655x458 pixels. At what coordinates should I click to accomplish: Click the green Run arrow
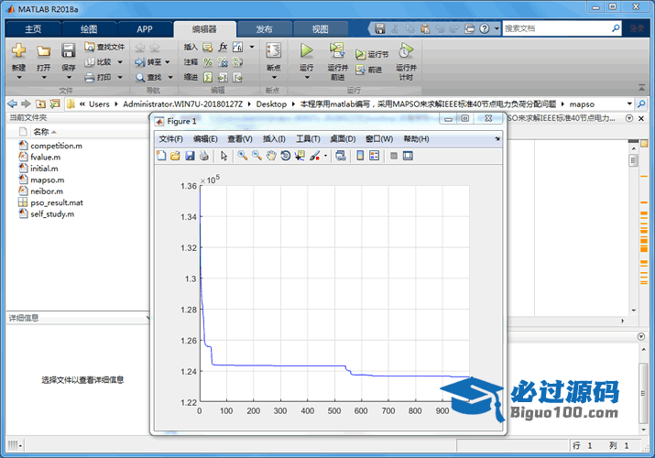[306, 50]
